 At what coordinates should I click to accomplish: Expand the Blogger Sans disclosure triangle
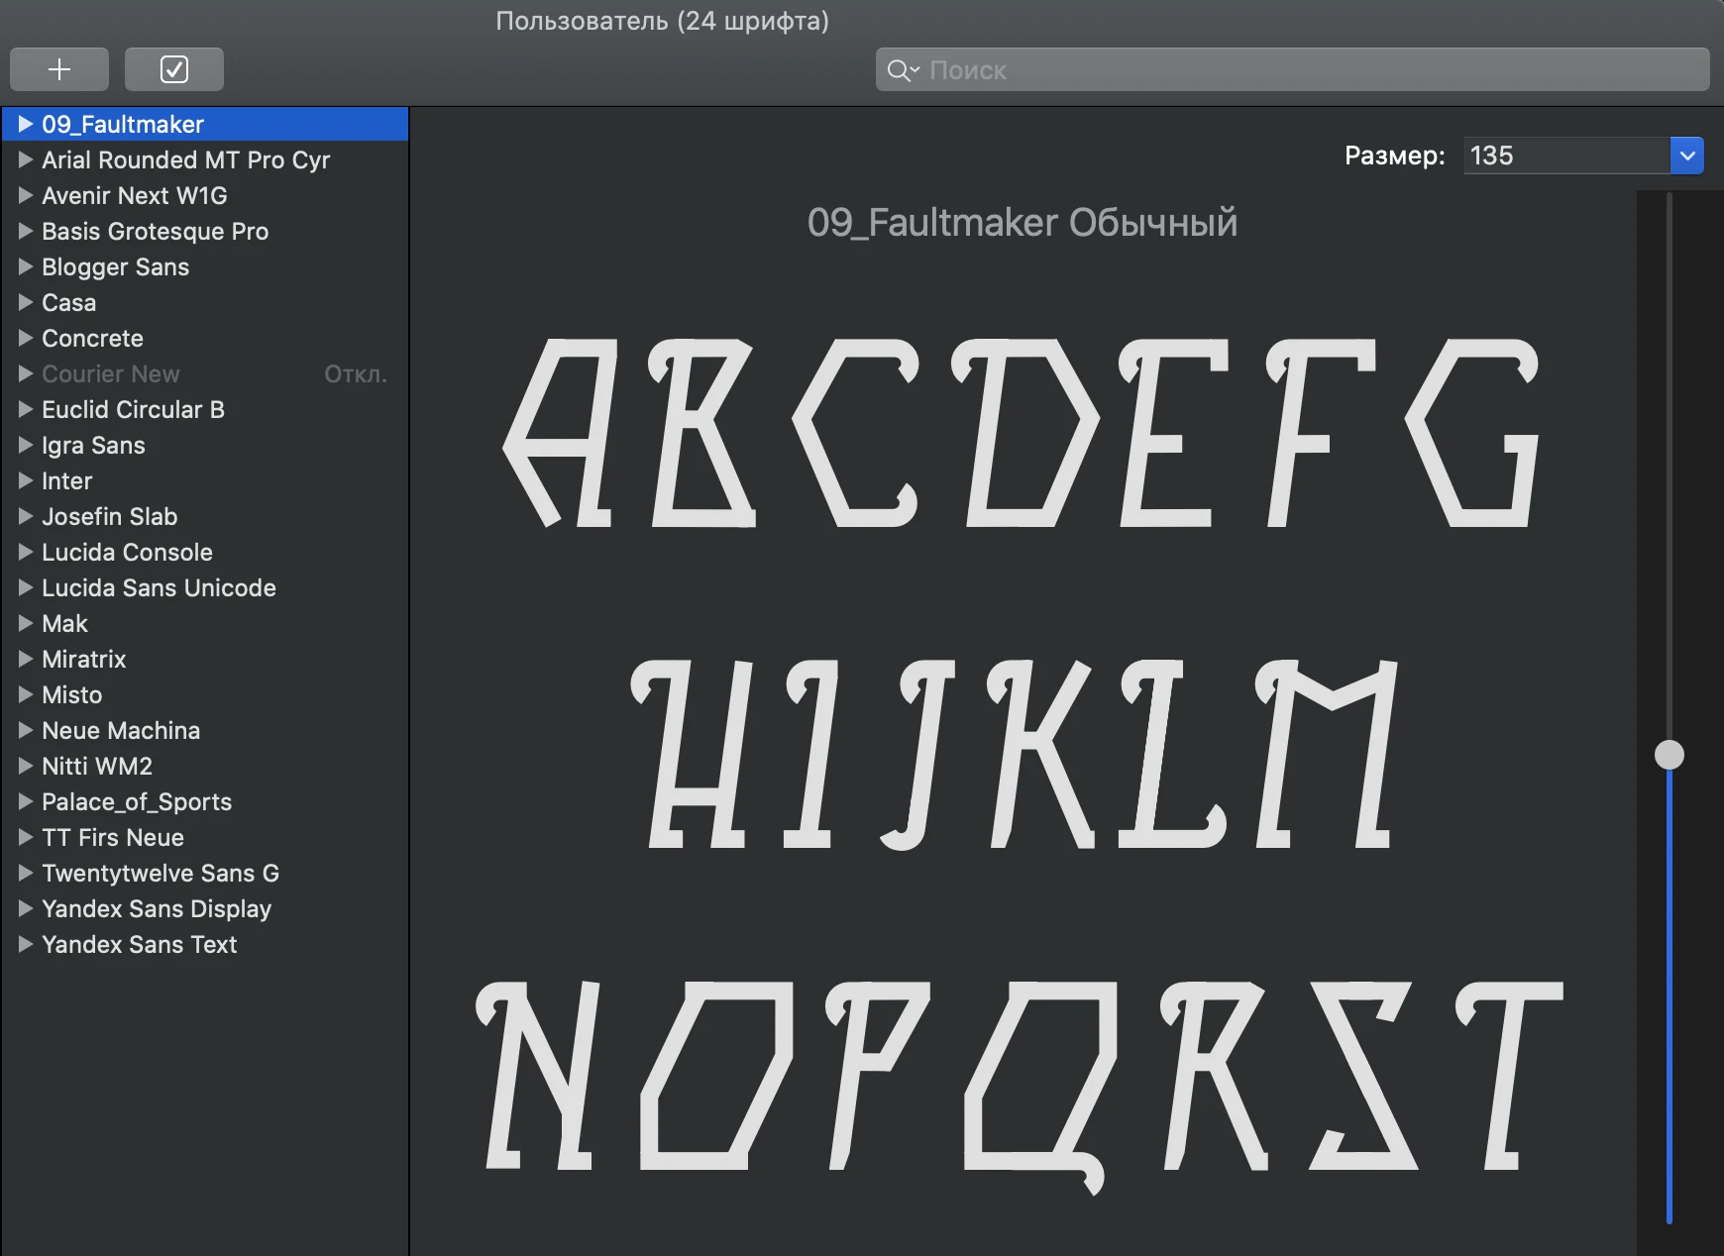coord(26,266)
